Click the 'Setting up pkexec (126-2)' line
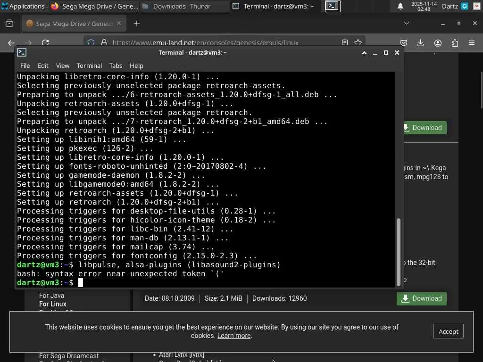This screenshot has width=483, height=362. pyautogui.click(x=85, y=148)
